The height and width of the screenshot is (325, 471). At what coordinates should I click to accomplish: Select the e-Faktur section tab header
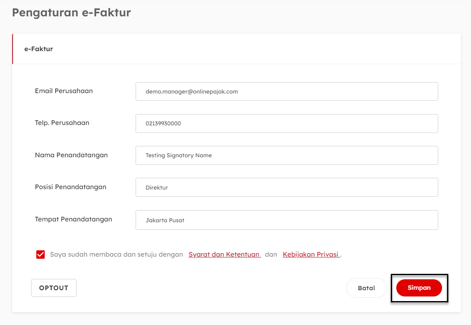click(39, 49)
